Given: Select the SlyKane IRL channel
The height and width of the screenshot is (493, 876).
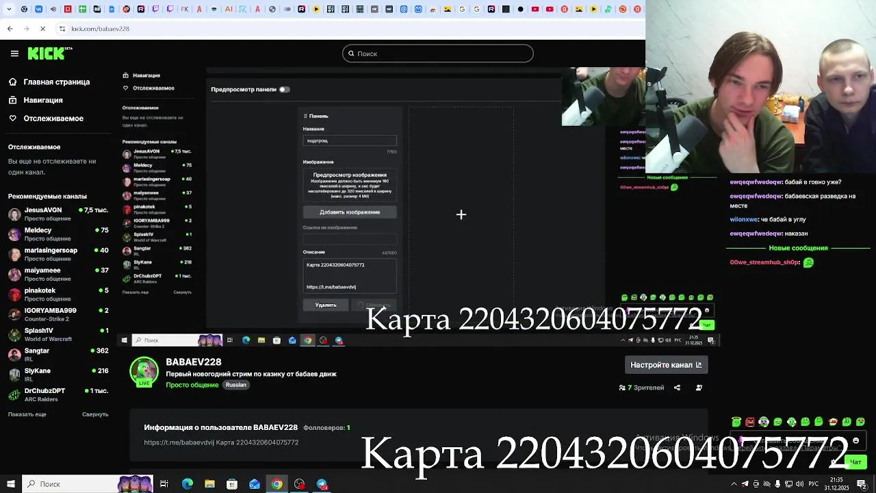Looking at the screenshot, I should pyautogui.click(x=58, y=375).
